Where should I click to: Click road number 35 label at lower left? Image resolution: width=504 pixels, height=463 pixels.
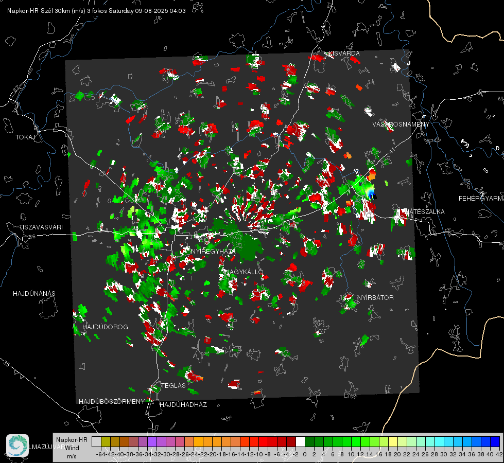click(7, 364)
